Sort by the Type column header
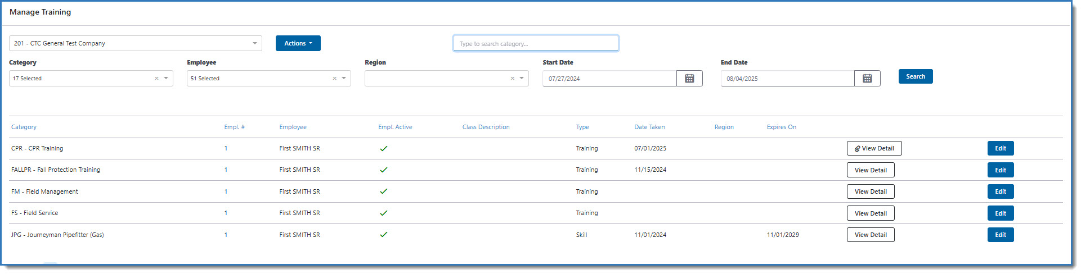The image size is (1081, 274). click(x=582, y=127)
